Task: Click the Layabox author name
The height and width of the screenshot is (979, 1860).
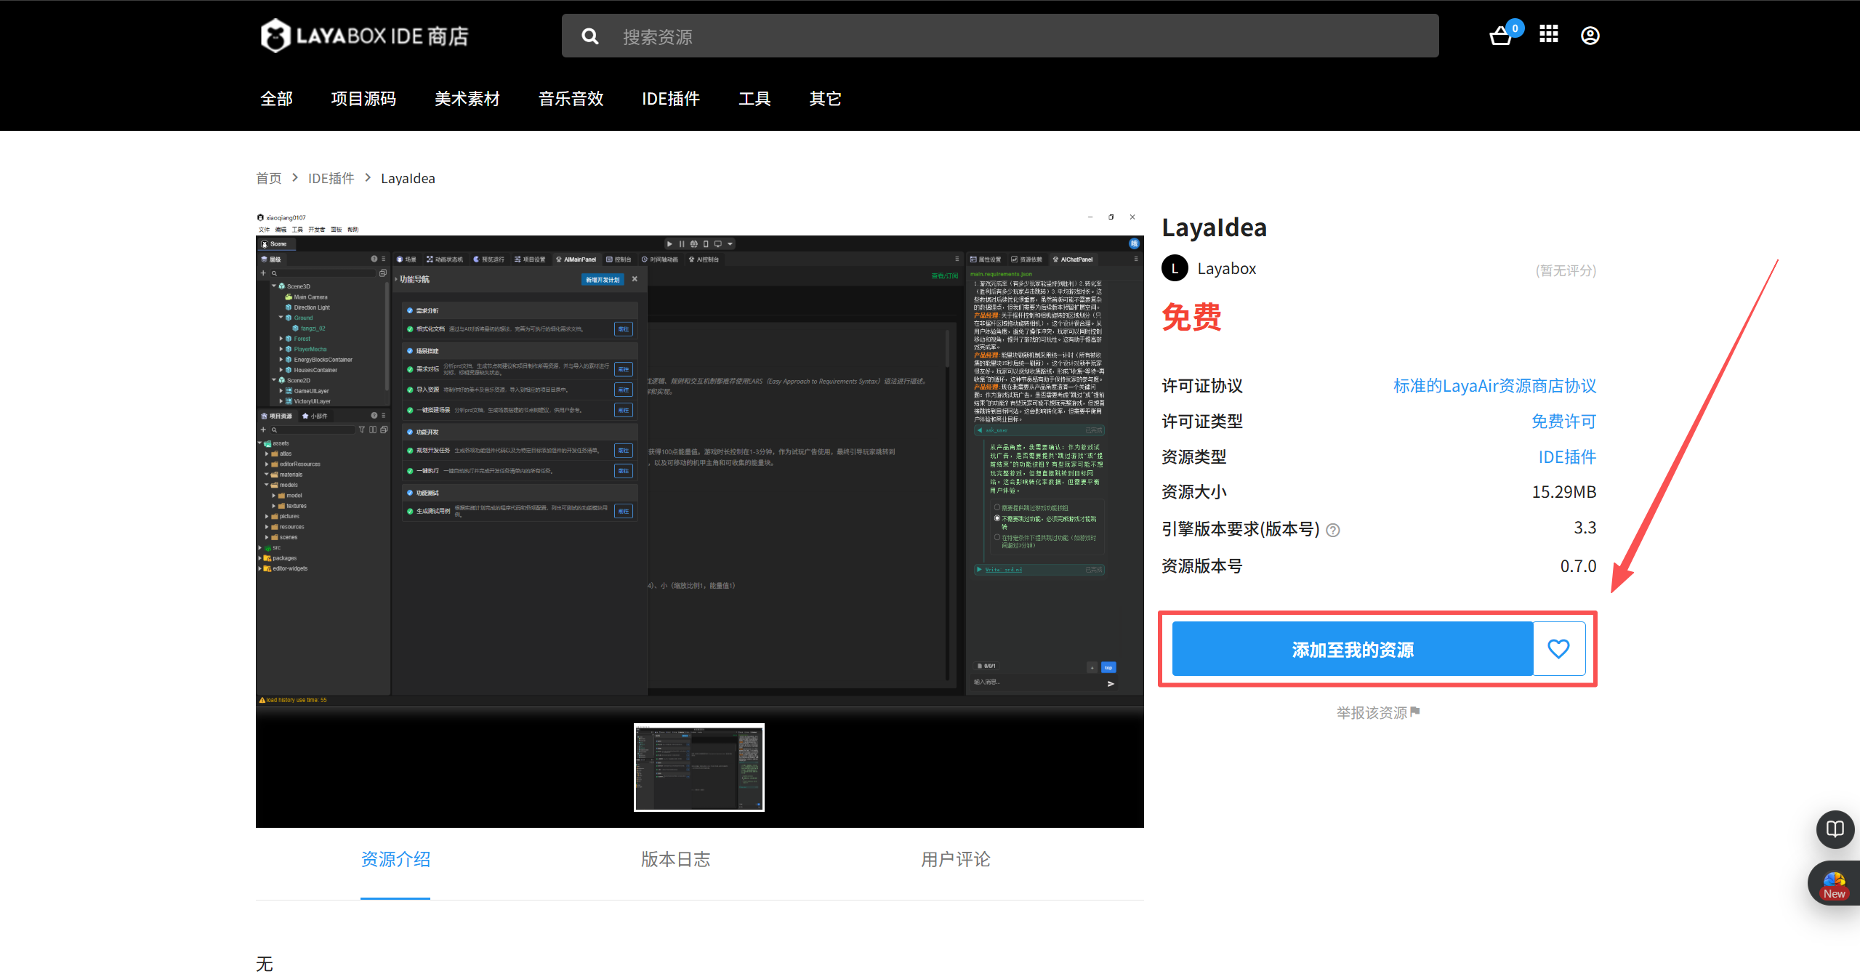Action: 1227,269
